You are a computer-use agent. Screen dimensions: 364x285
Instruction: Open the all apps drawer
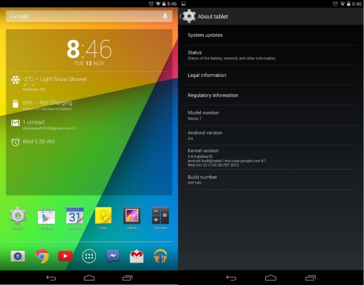click(89, 256)
